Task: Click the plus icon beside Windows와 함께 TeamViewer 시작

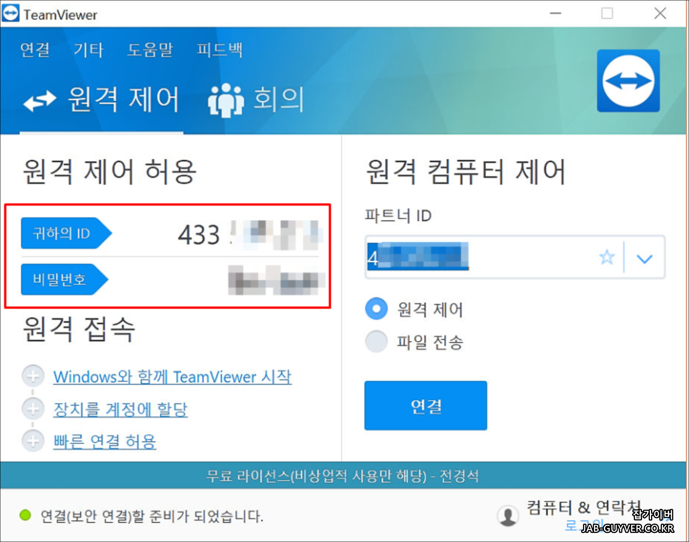Action: point(33,376)
